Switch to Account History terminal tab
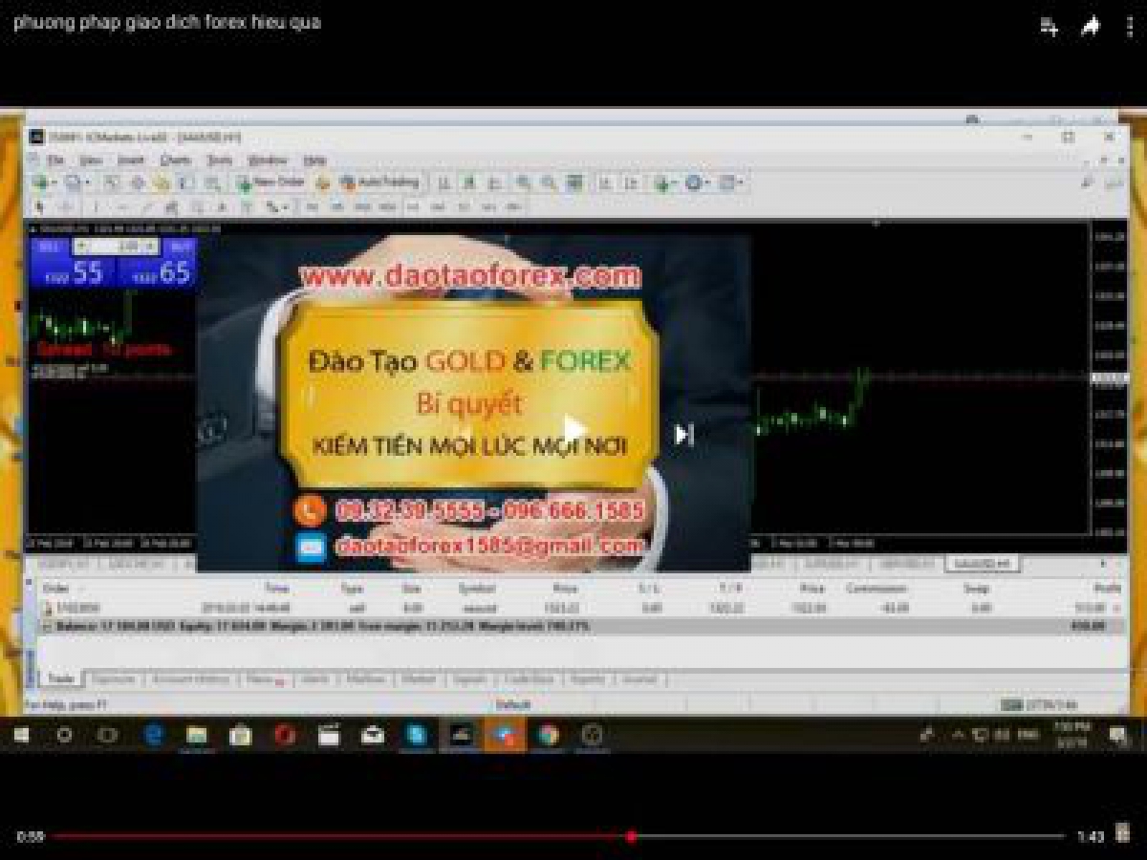This screenshot has width=1147, height=860. [191, 679]
